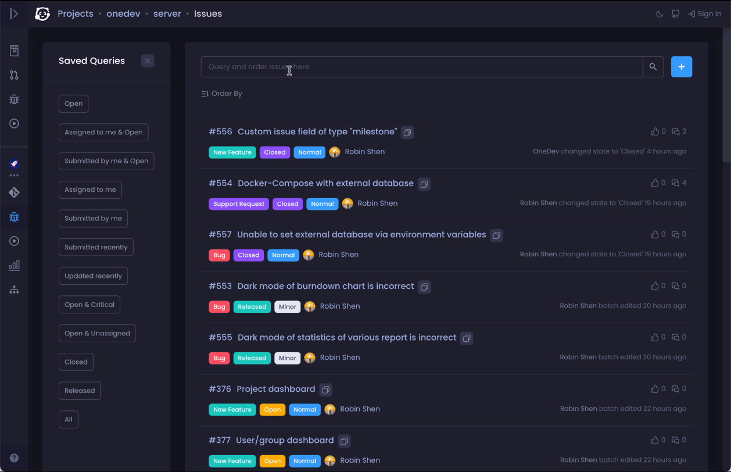
Task: Click Sign In
Action: (704, 14)
